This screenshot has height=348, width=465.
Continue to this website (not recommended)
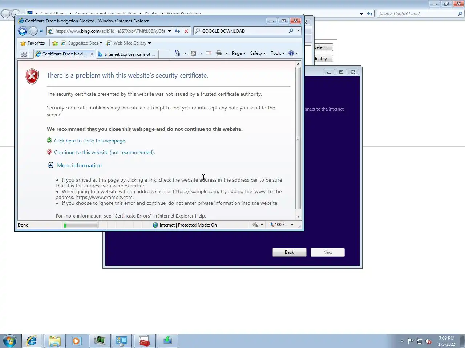104,152
